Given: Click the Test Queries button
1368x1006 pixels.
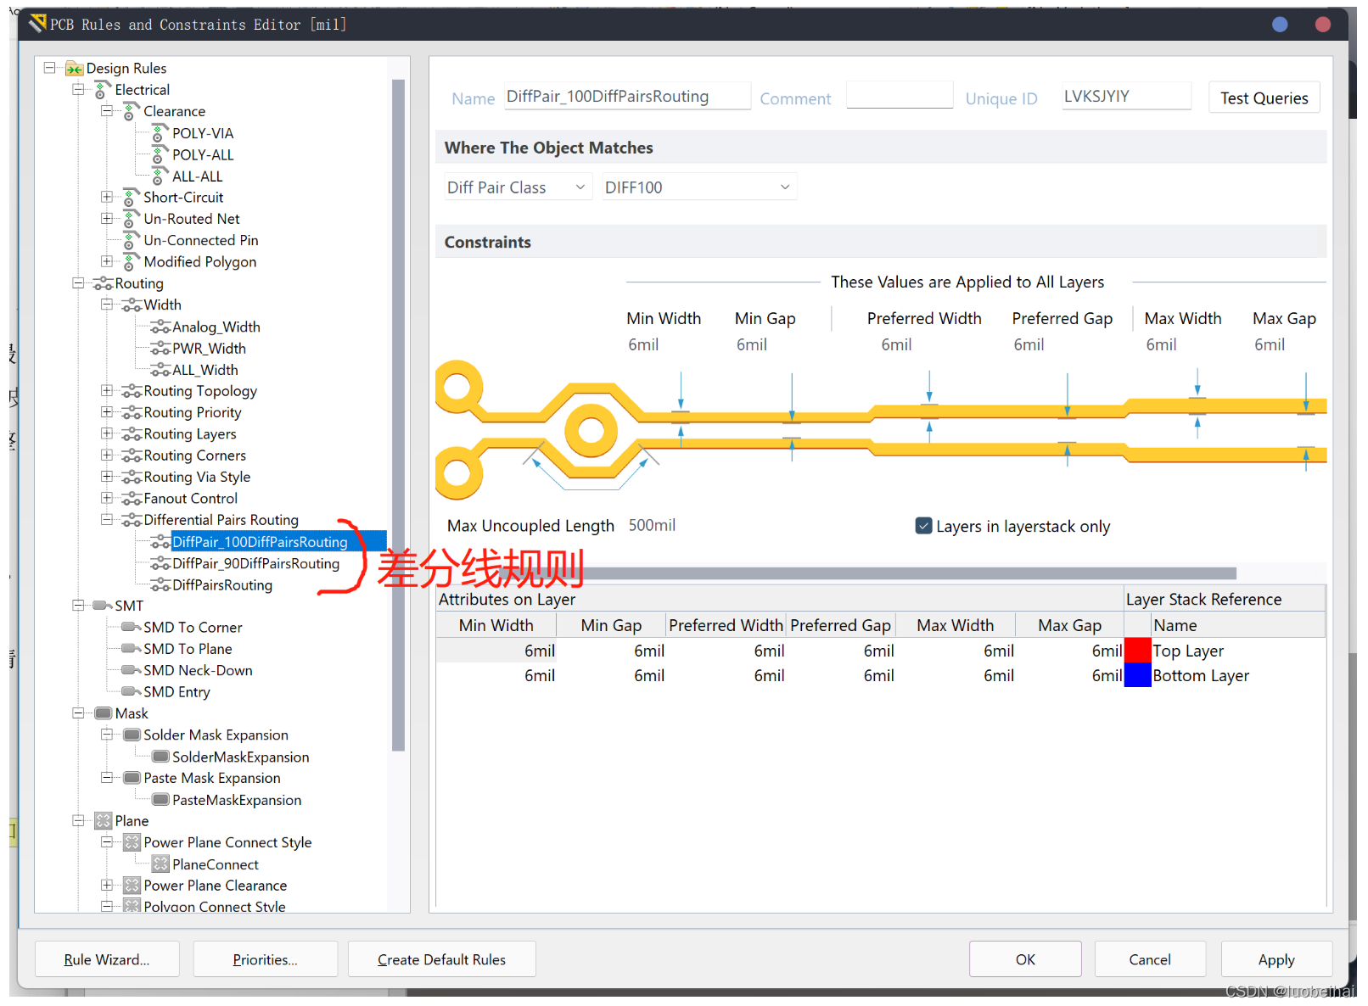Looking at the screenshot, I should pyautogui.click(x=1263, y=98).
